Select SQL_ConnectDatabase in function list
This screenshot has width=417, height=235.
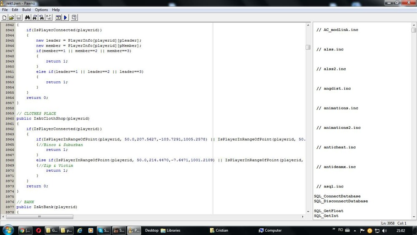tap(337, 196)
